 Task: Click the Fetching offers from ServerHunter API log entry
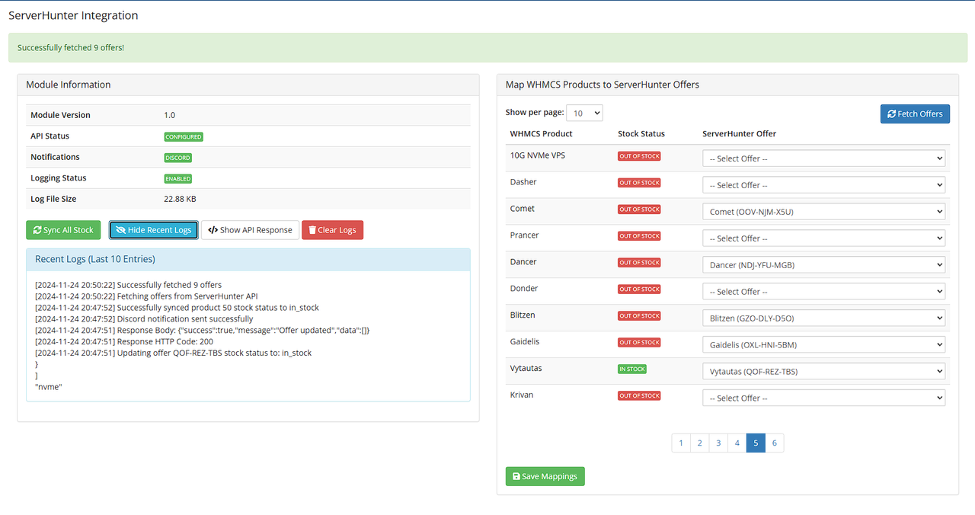click(146, 296)
